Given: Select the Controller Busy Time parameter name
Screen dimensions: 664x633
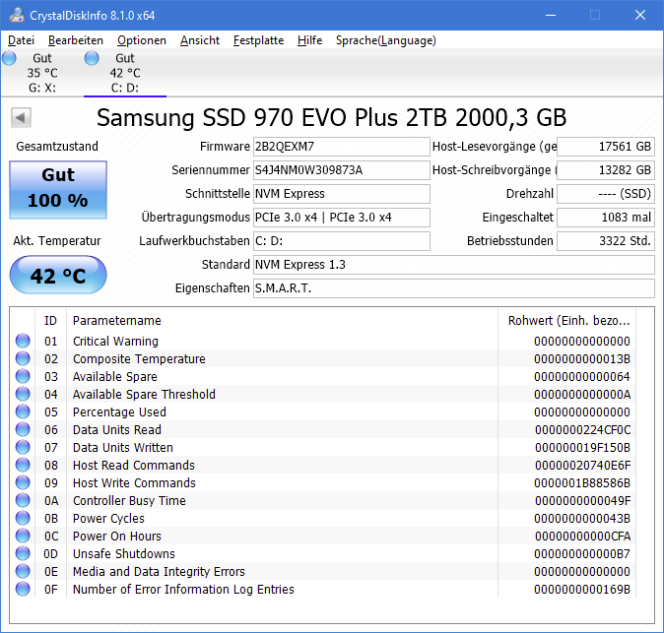Looking at the screenshot, I should click(x=129, y=500).
